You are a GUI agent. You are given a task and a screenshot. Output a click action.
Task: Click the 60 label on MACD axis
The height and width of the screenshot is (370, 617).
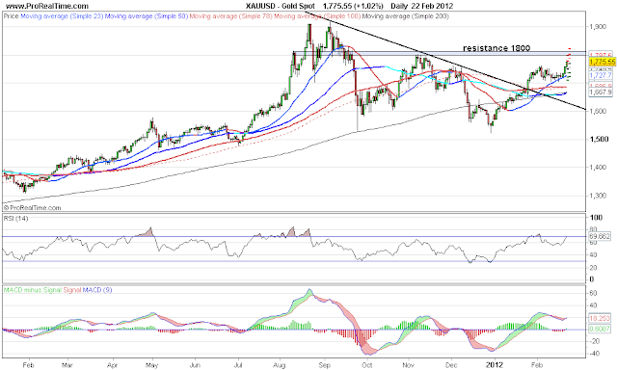coord(594,293)
